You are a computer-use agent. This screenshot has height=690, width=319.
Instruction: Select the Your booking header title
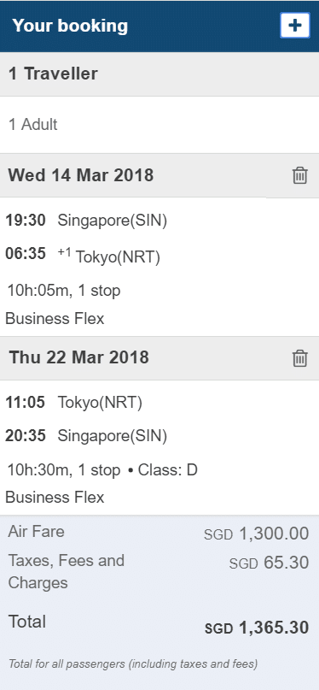(x=70, y=26)
